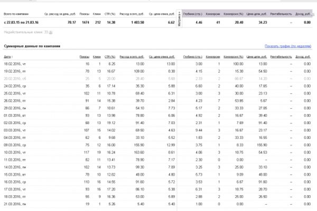Sort by the underlined Конверсии column header
317x211 pixels.
click(213, 57)
